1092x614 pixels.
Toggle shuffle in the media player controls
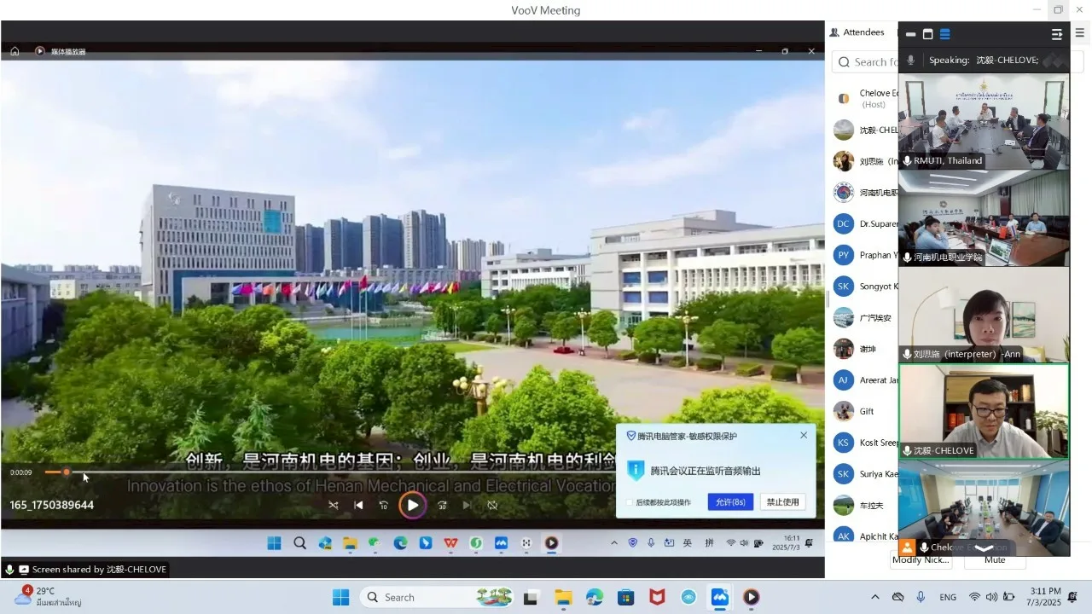pyautogui.click(x=334, y=505)
